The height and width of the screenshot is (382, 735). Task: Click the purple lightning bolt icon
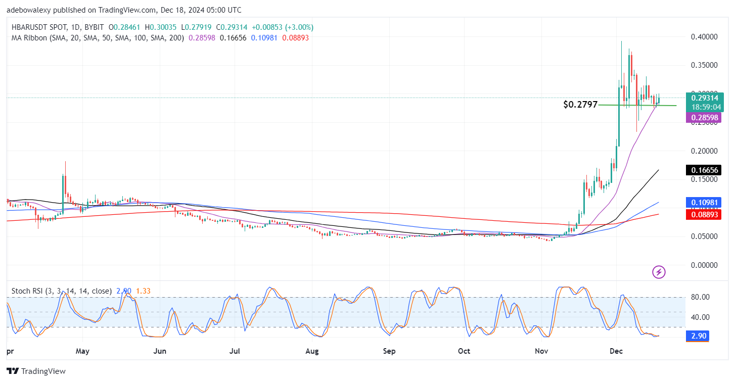659,272
